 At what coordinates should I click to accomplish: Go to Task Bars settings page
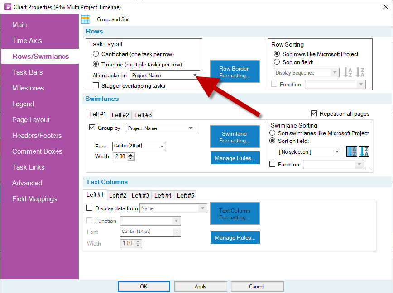(x=27, y=72)
